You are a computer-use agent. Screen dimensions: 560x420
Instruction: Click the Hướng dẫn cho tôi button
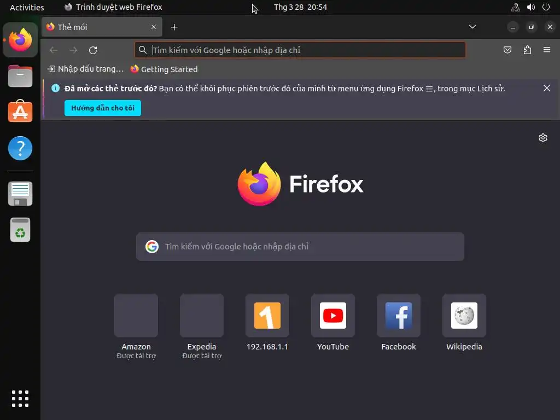point(102,108)
